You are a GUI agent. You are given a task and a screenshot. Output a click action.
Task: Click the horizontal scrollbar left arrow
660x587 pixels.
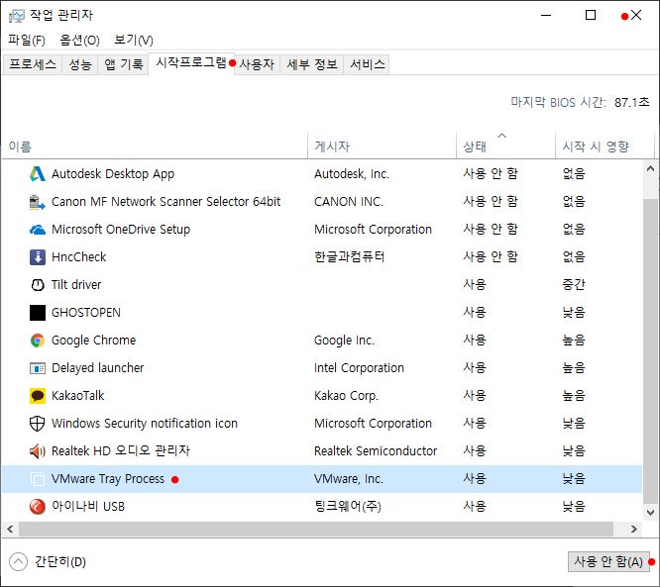(x=10, y=529)
